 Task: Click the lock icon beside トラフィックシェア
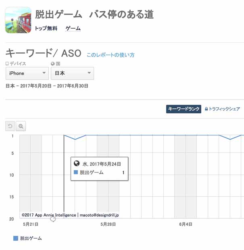coord(206,109)
